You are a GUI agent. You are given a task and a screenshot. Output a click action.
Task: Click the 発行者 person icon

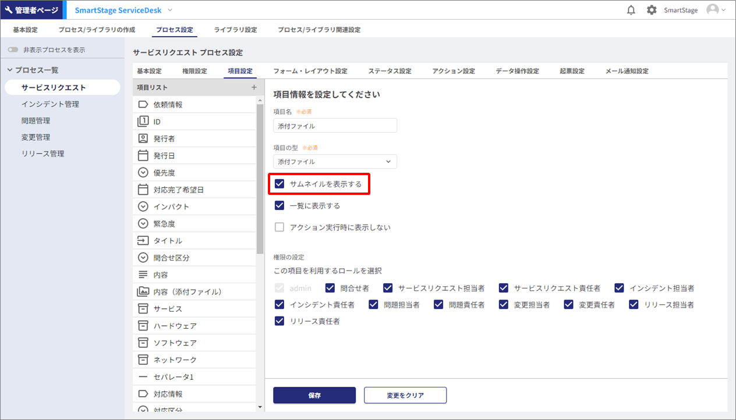143,138
